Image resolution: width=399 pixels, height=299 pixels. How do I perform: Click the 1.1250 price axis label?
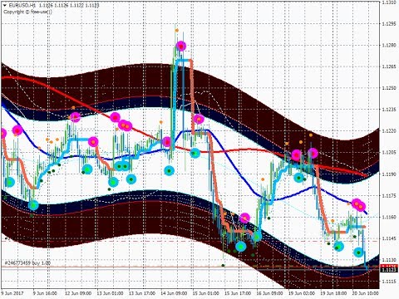(389, 88)
